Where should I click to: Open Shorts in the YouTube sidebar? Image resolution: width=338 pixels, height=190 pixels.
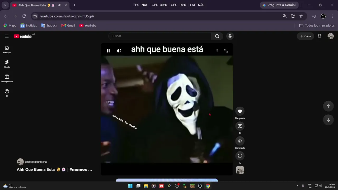7,64
